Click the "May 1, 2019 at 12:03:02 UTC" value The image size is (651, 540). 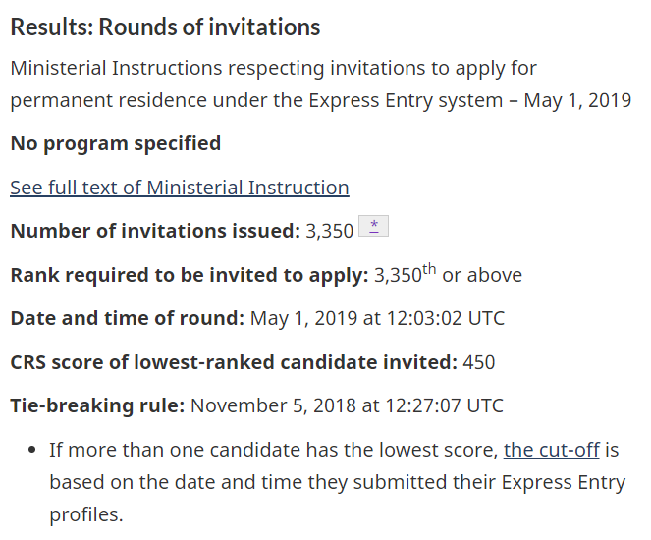[377, 318]
